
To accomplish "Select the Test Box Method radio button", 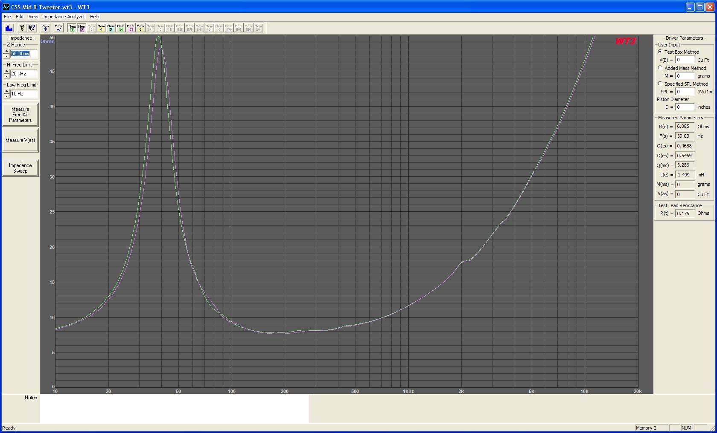I will pyautogui.click(x=660, y=52).
